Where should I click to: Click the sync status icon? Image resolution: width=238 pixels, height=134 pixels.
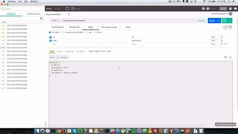pyautogui.click(x=208, y=9)
